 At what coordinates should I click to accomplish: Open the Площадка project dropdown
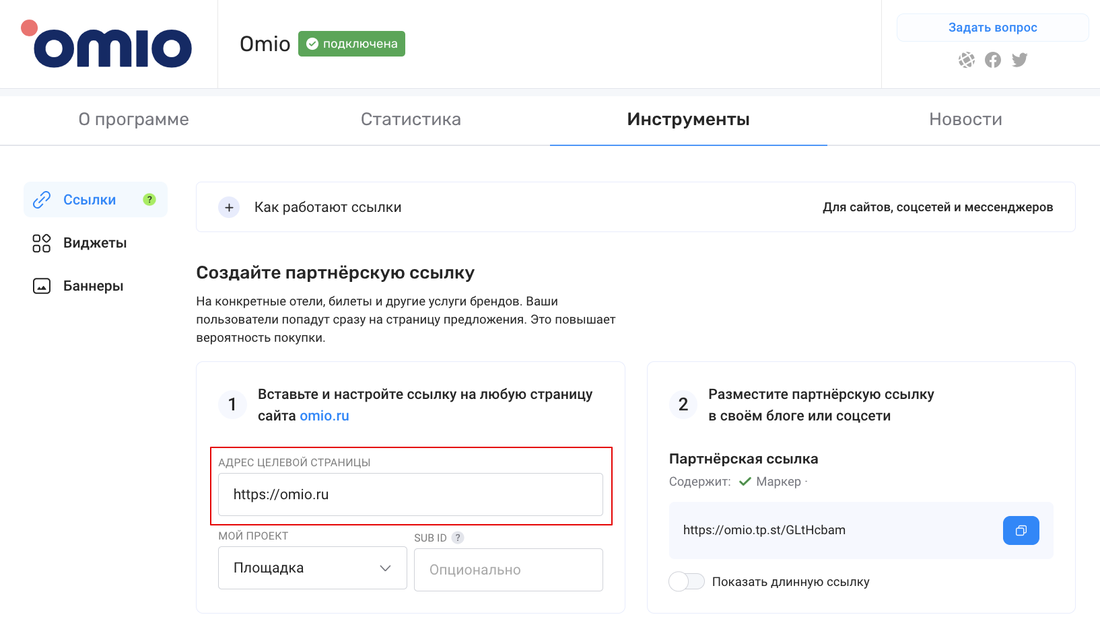tap(312, 568)
